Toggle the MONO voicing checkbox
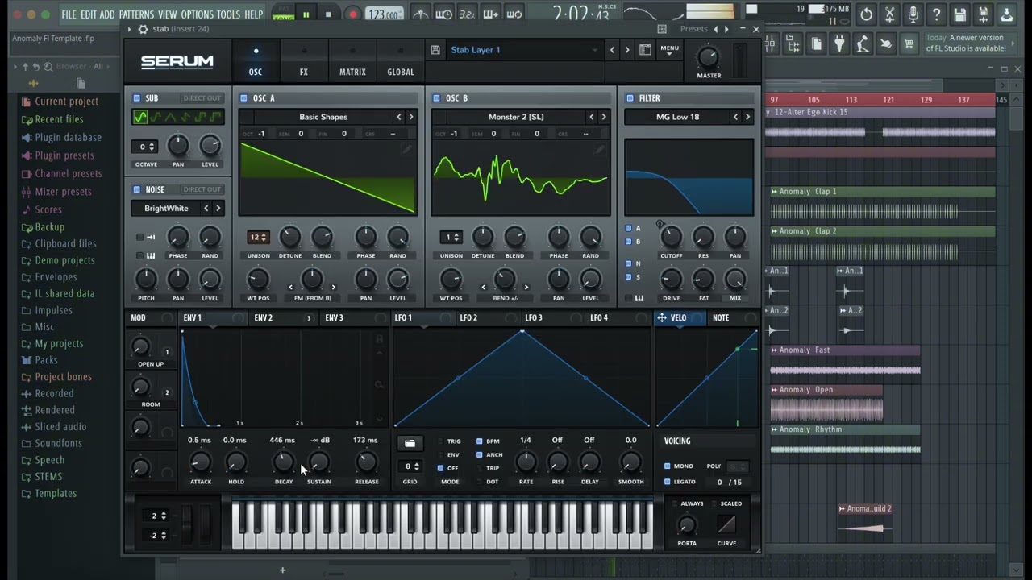This screenshot has width=1032, height=580. (x=667, y=466)
